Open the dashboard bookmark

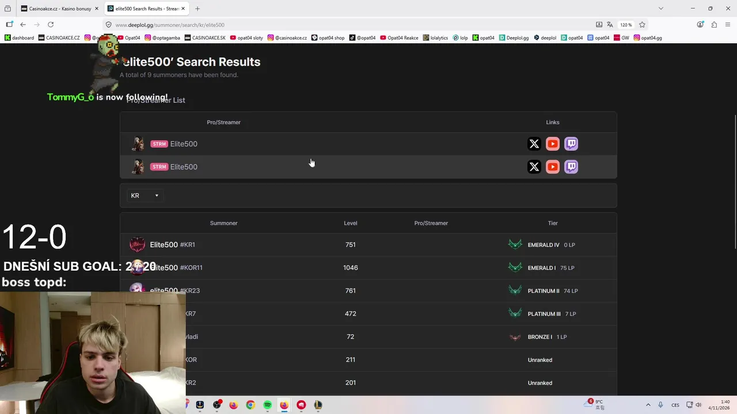(x=20, y=38)
